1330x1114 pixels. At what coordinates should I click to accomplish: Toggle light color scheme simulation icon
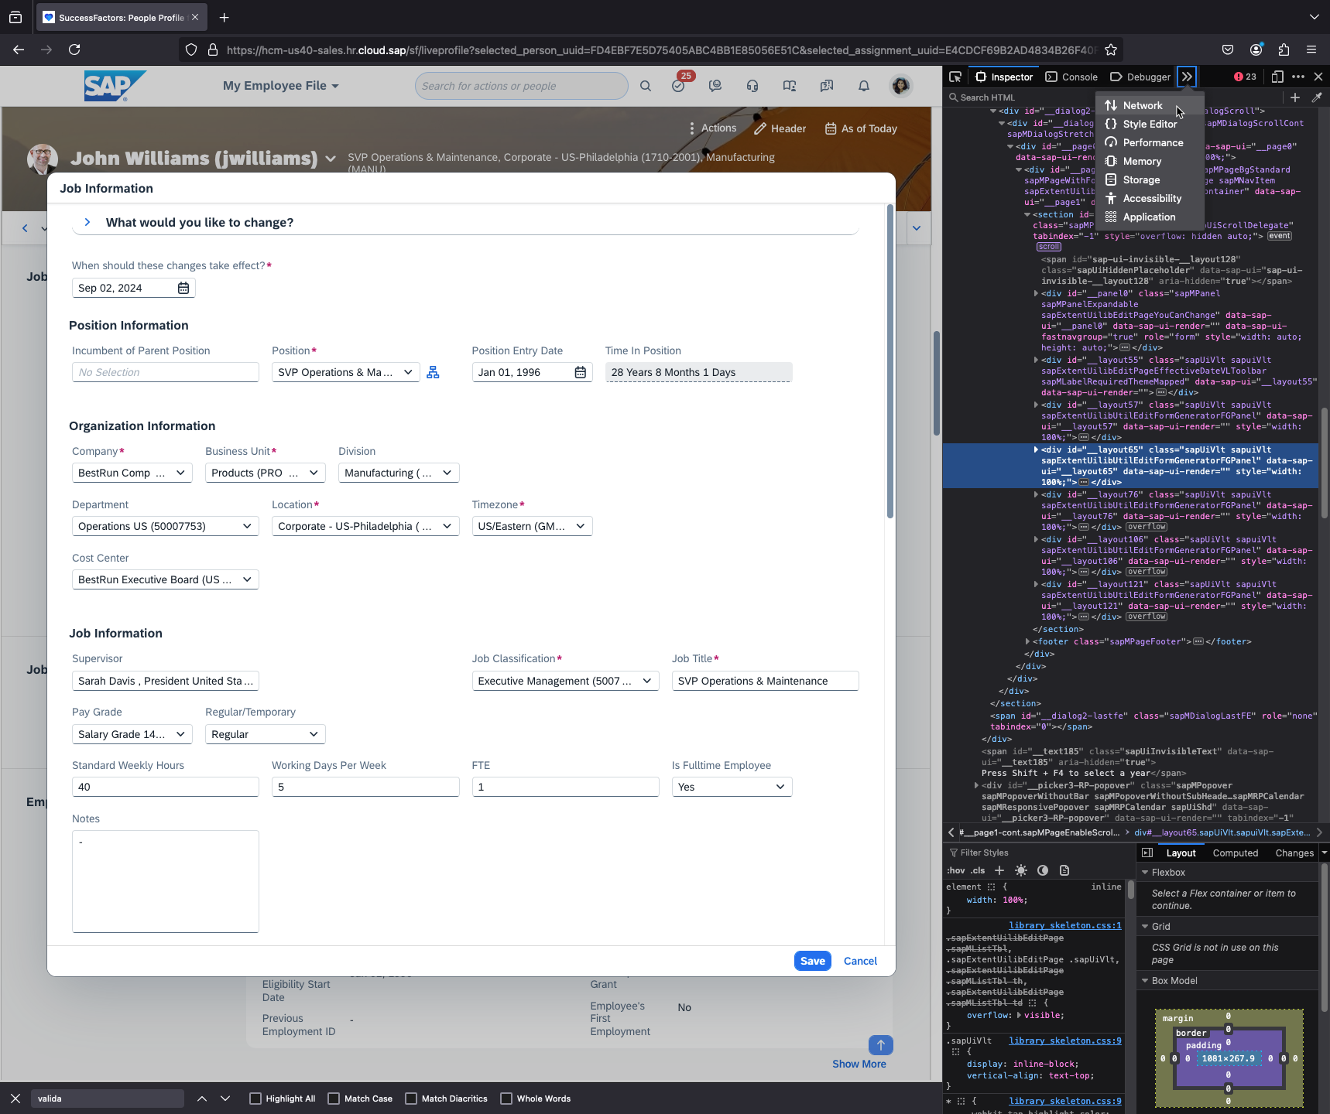(x=1021, y=870)
